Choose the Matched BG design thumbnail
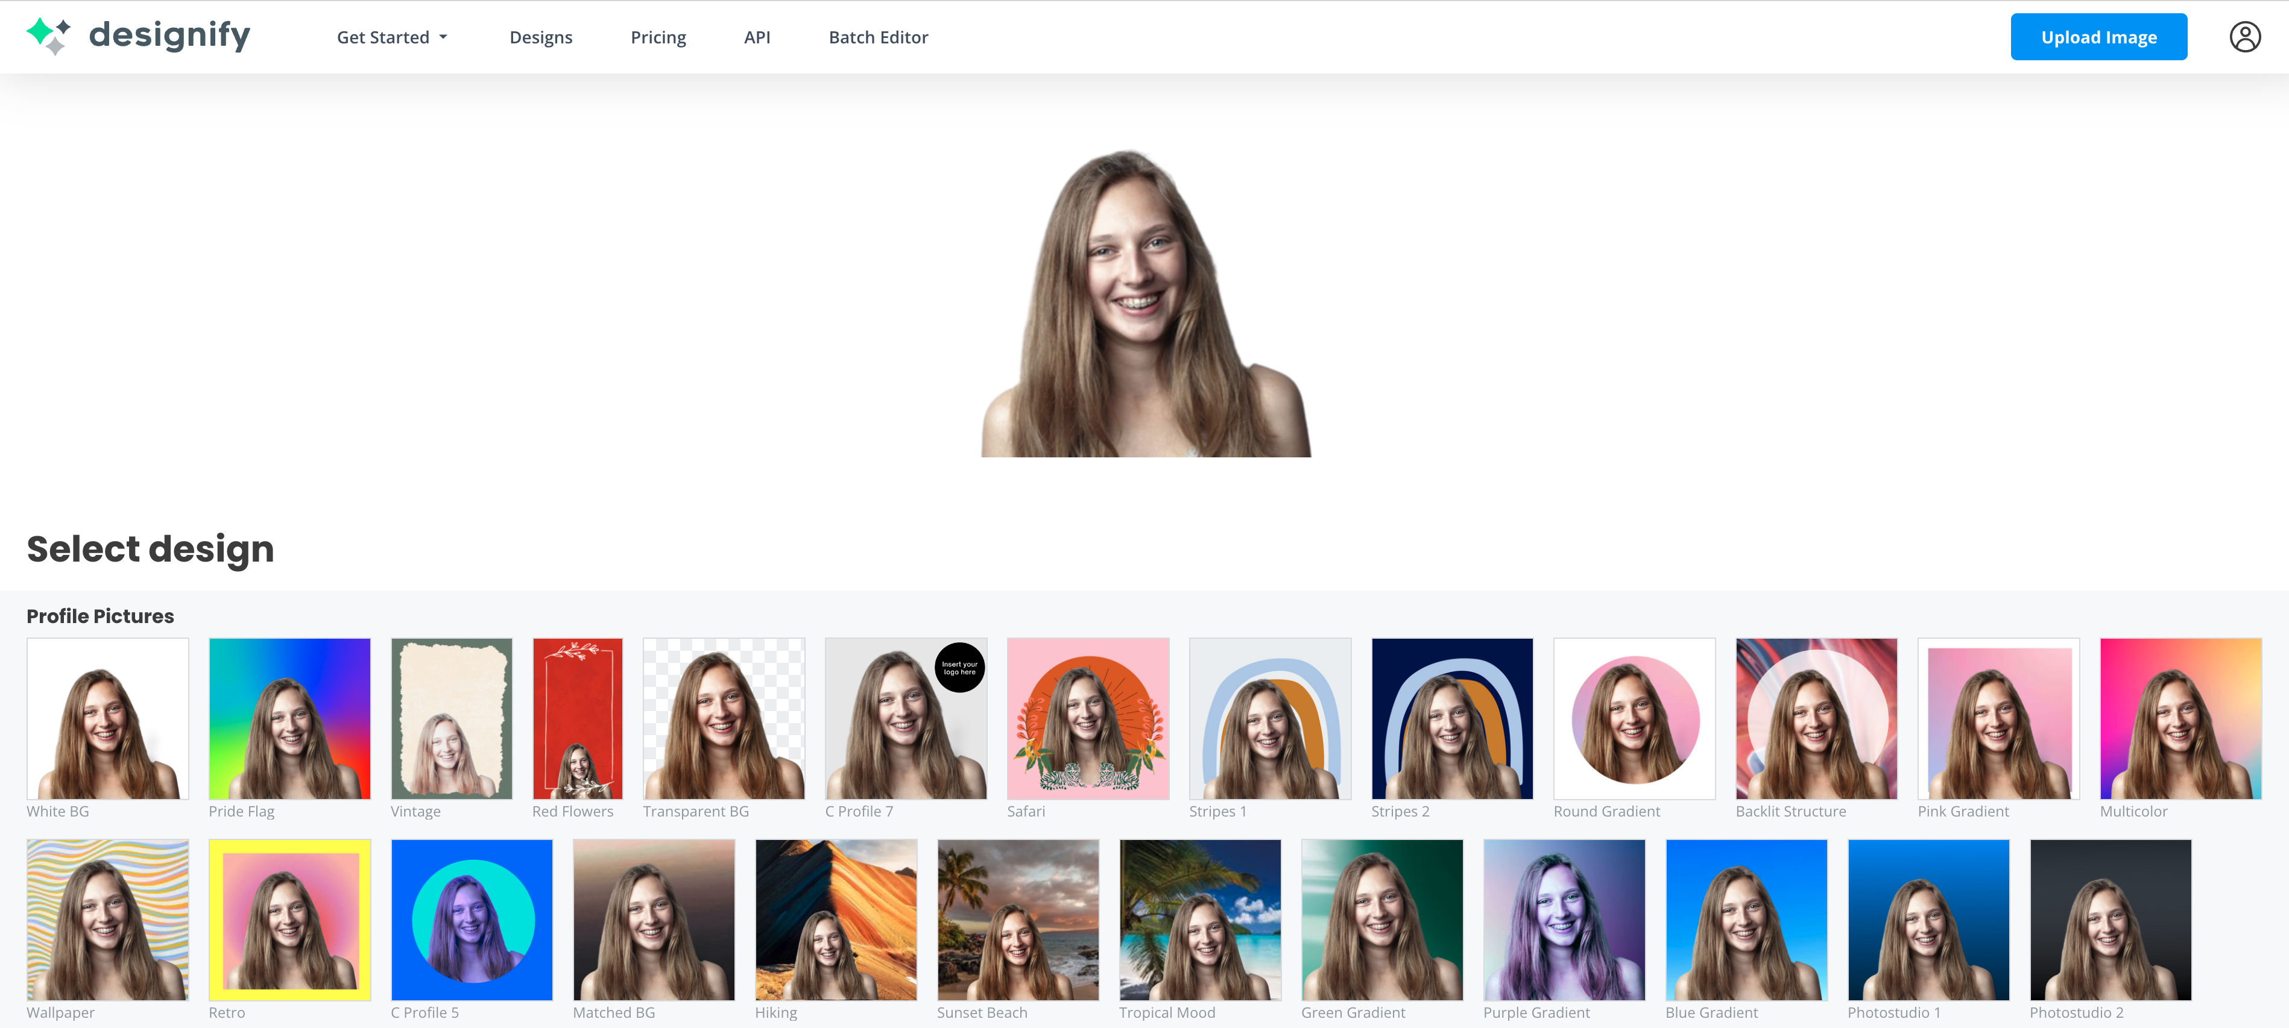The width and height of the screenshot is (2289, 1028). [654, 920]
